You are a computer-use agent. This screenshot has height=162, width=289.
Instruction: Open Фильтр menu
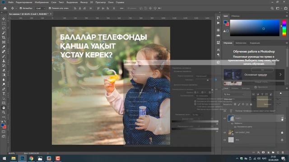click(x=84, y=2)
